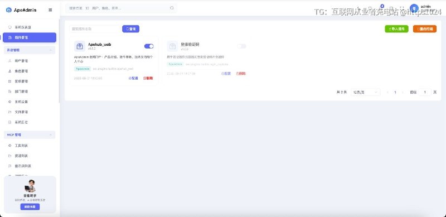Click the 菜单管理 grid icon

pyautogui.click(x=9, y=81)
